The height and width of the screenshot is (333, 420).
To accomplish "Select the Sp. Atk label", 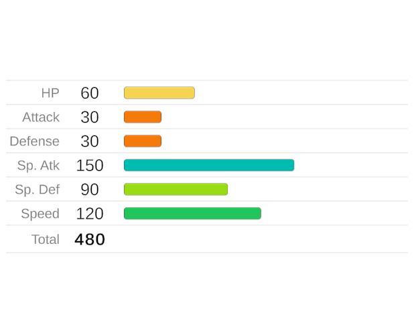I will pyautogui.click(x=38, y=165).
